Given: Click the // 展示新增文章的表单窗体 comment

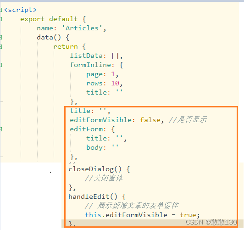Looking at the screenshot, I should [x=132, y=206].
